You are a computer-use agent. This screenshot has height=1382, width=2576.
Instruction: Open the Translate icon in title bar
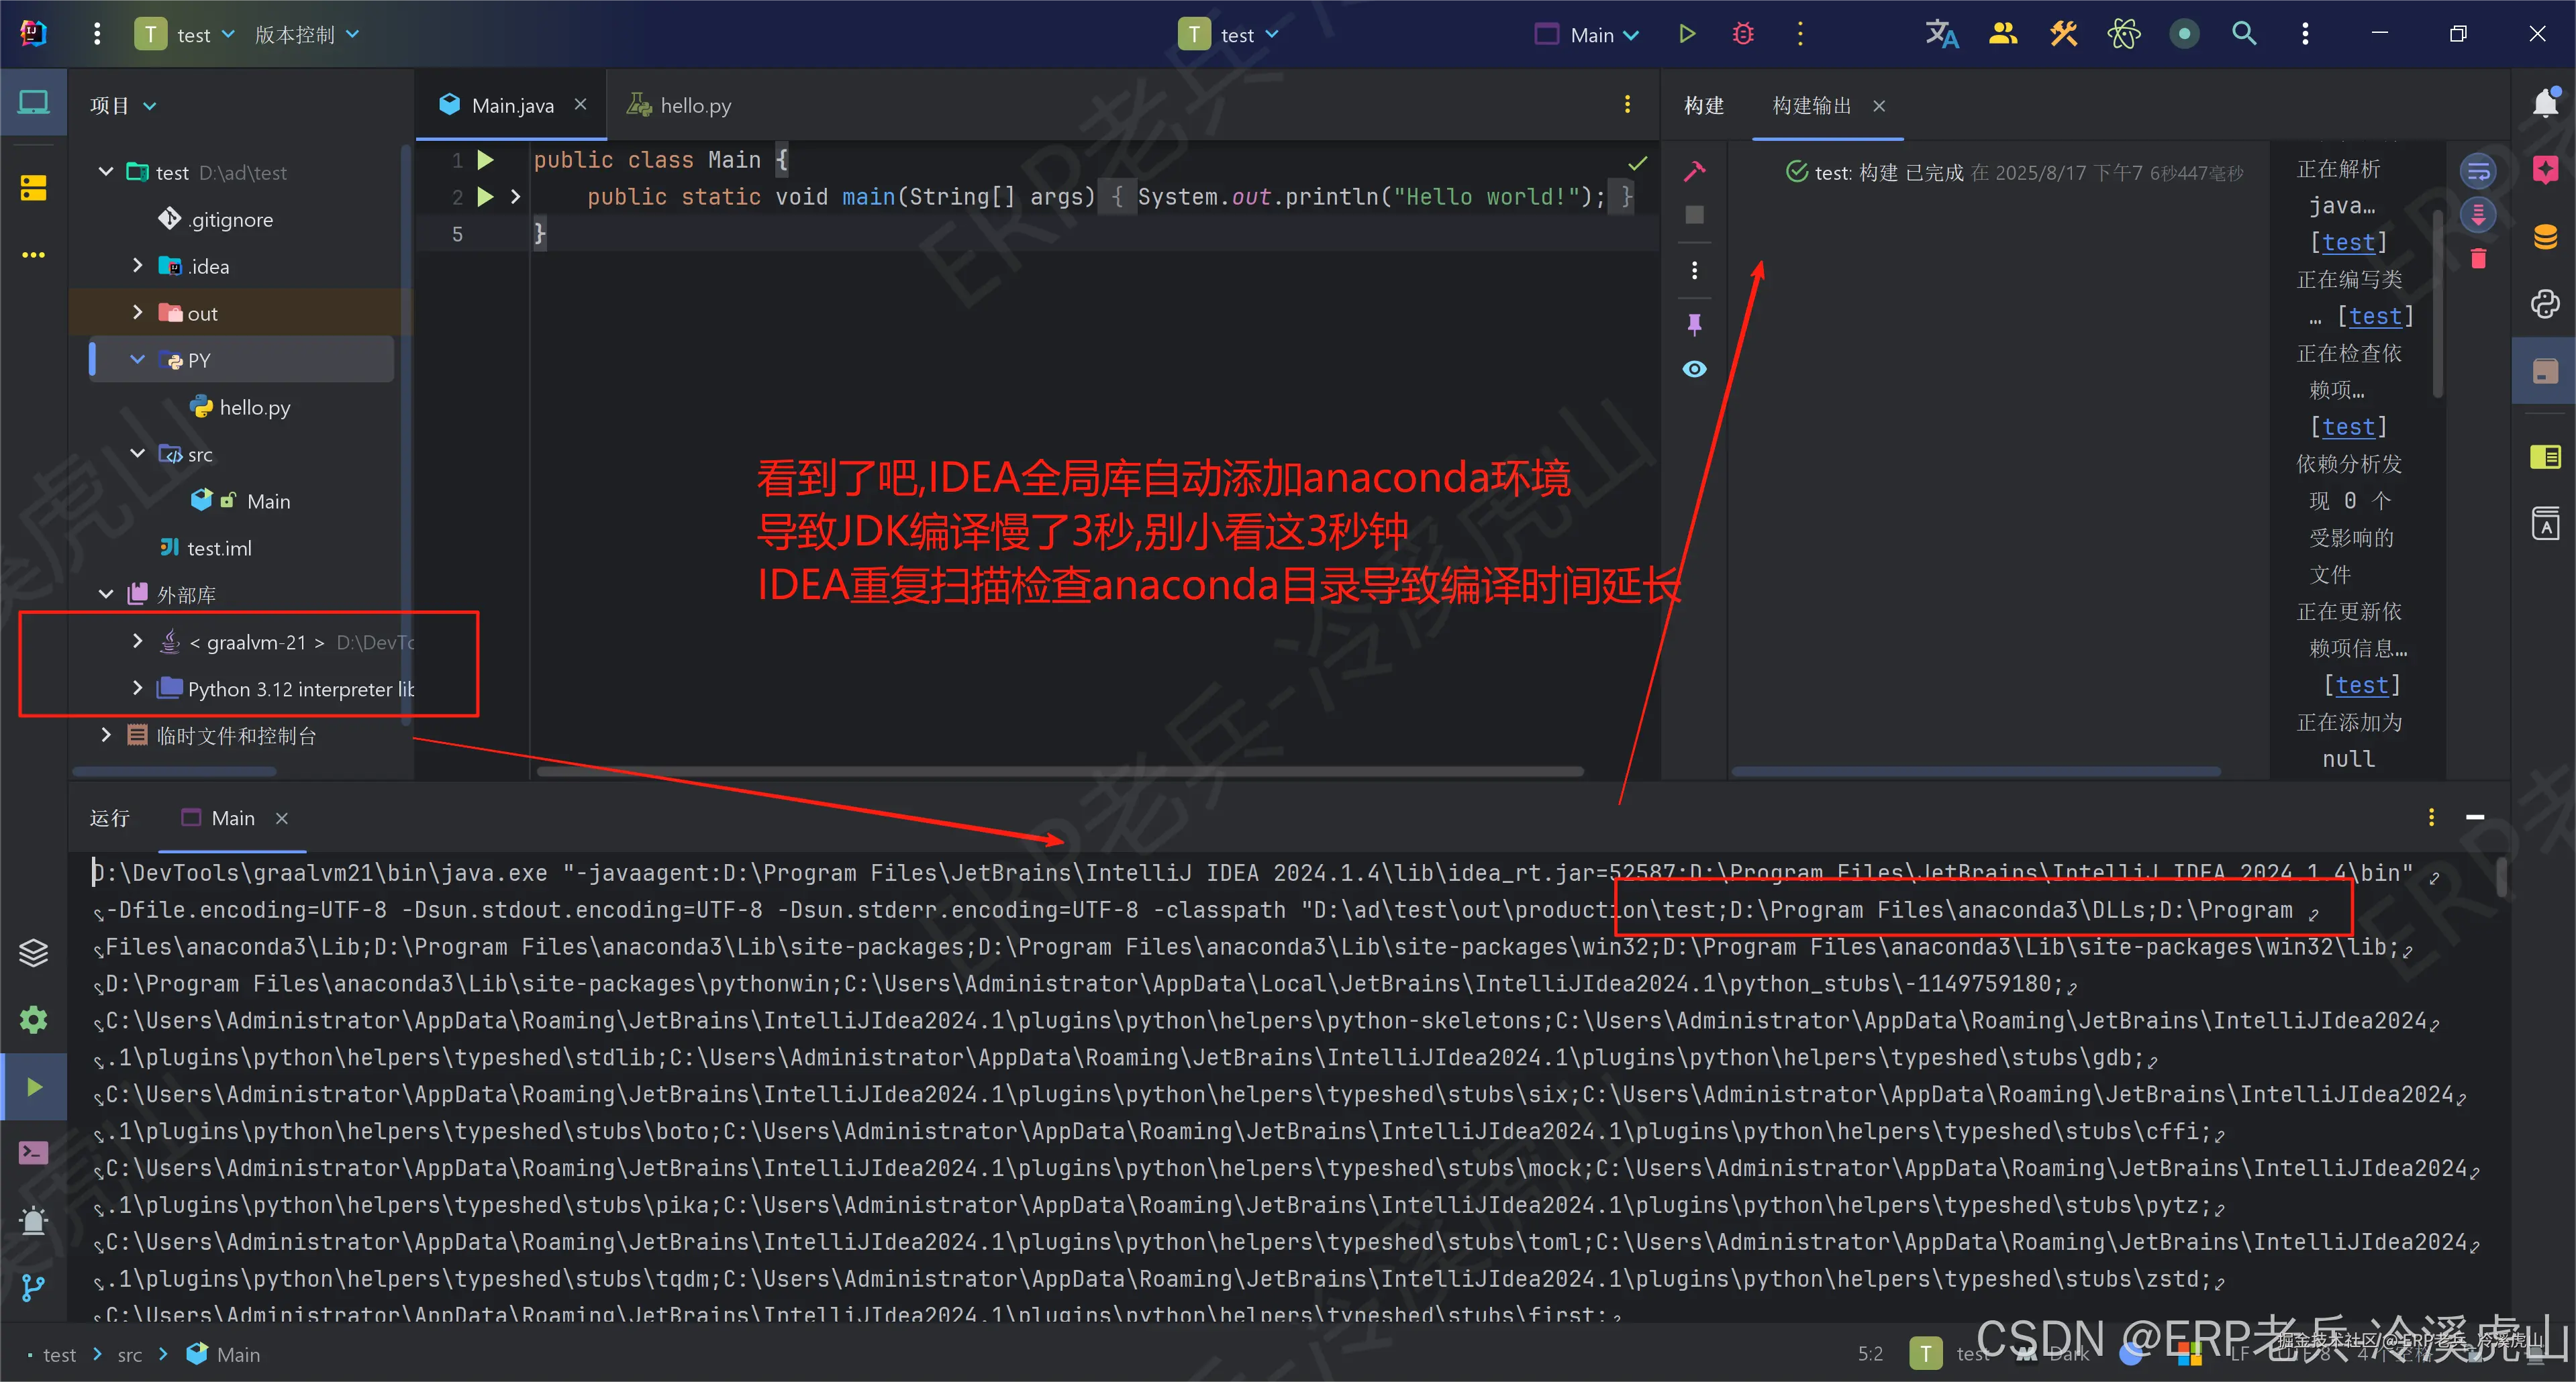coord(1941,34)
